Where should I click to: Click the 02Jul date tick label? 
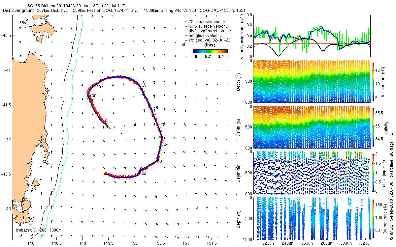pos(366,243)
